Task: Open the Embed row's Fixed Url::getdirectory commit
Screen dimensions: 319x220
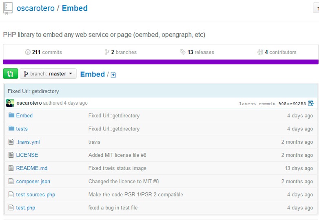Action: 114,116
